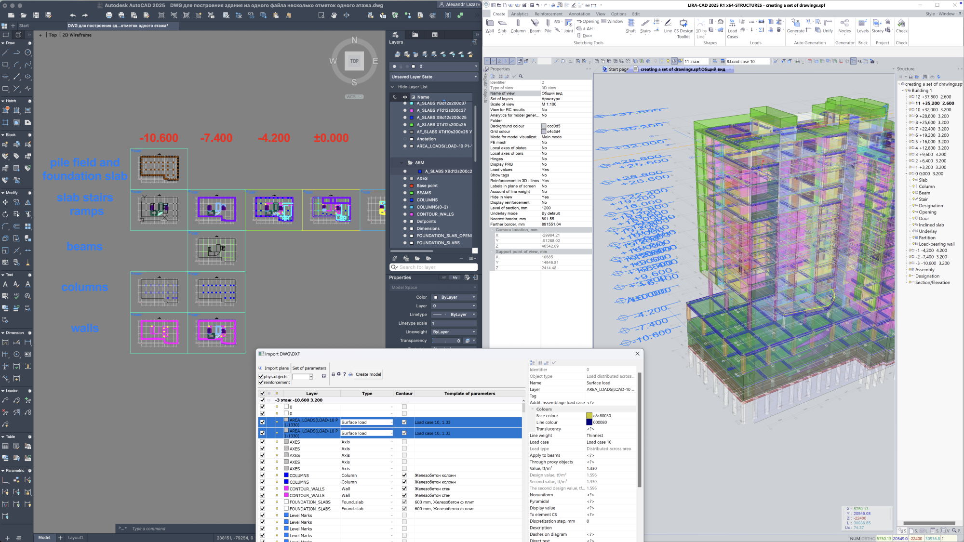The height and width of the screenshot is (542, 964).
Task: Click the Create model button
Action: (x=368, y=374)
